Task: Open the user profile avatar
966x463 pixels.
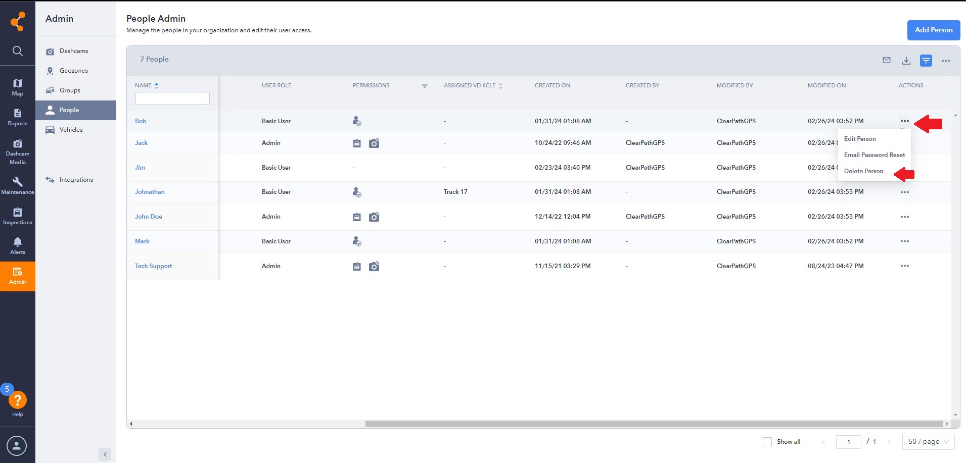Action: pos(17,446)
